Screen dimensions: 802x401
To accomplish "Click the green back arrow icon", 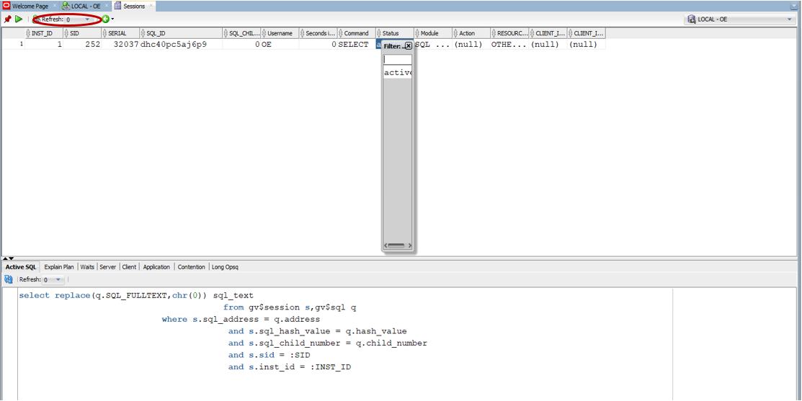I will (105, 19).
